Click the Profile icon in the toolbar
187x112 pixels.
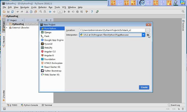[x=77, y=12]
